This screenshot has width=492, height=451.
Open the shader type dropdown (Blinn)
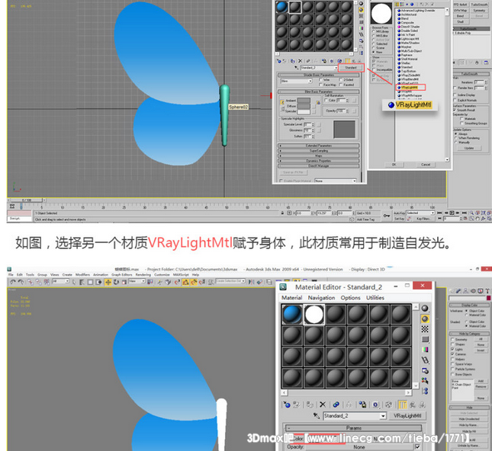click(296, 81)
